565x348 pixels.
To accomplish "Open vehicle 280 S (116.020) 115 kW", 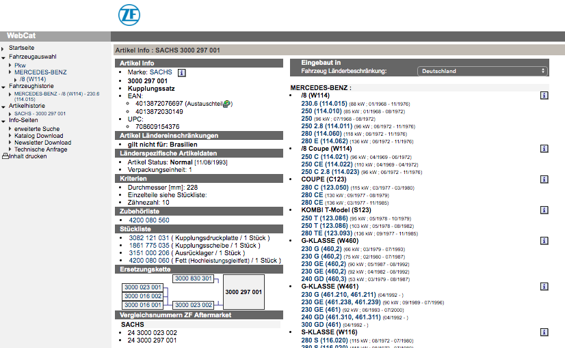I will [x=324, y=340].
